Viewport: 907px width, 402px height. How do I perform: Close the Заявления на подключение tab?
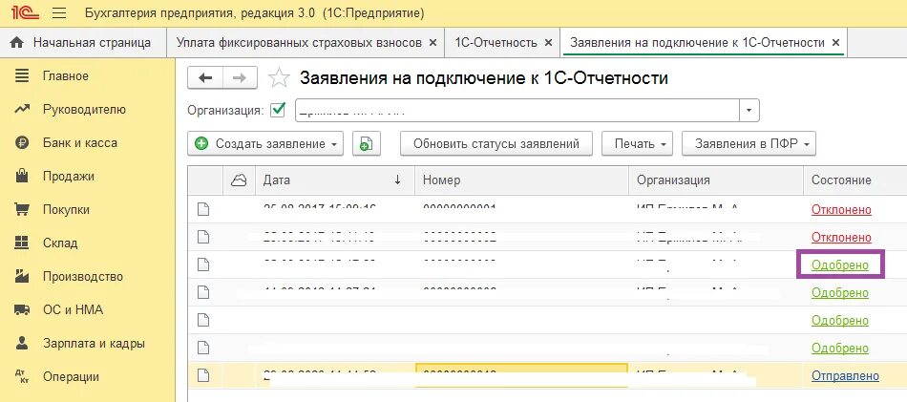pos(835,43)
